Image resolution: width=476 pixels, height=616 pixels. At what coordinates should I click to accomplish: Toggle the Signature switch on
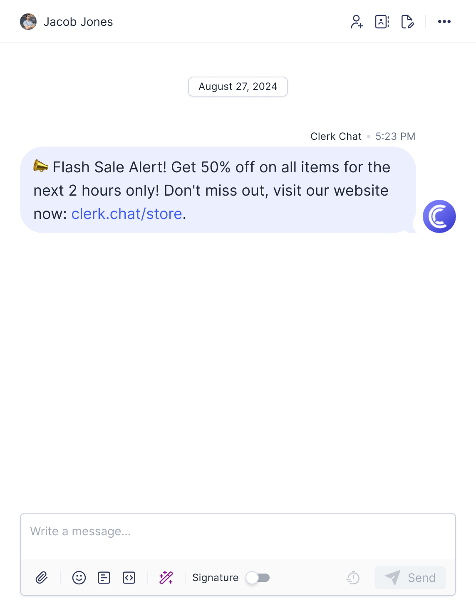point(258,578)
